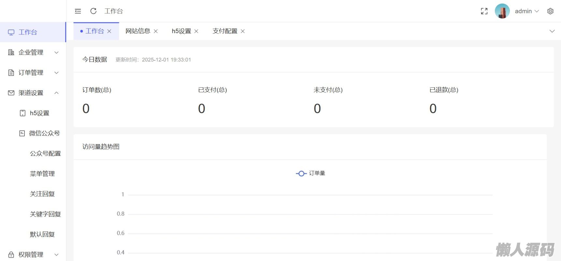Viewport: 561px width, 261px height.
Task: Close the 网站信息 tab
Action: (156, 31)
